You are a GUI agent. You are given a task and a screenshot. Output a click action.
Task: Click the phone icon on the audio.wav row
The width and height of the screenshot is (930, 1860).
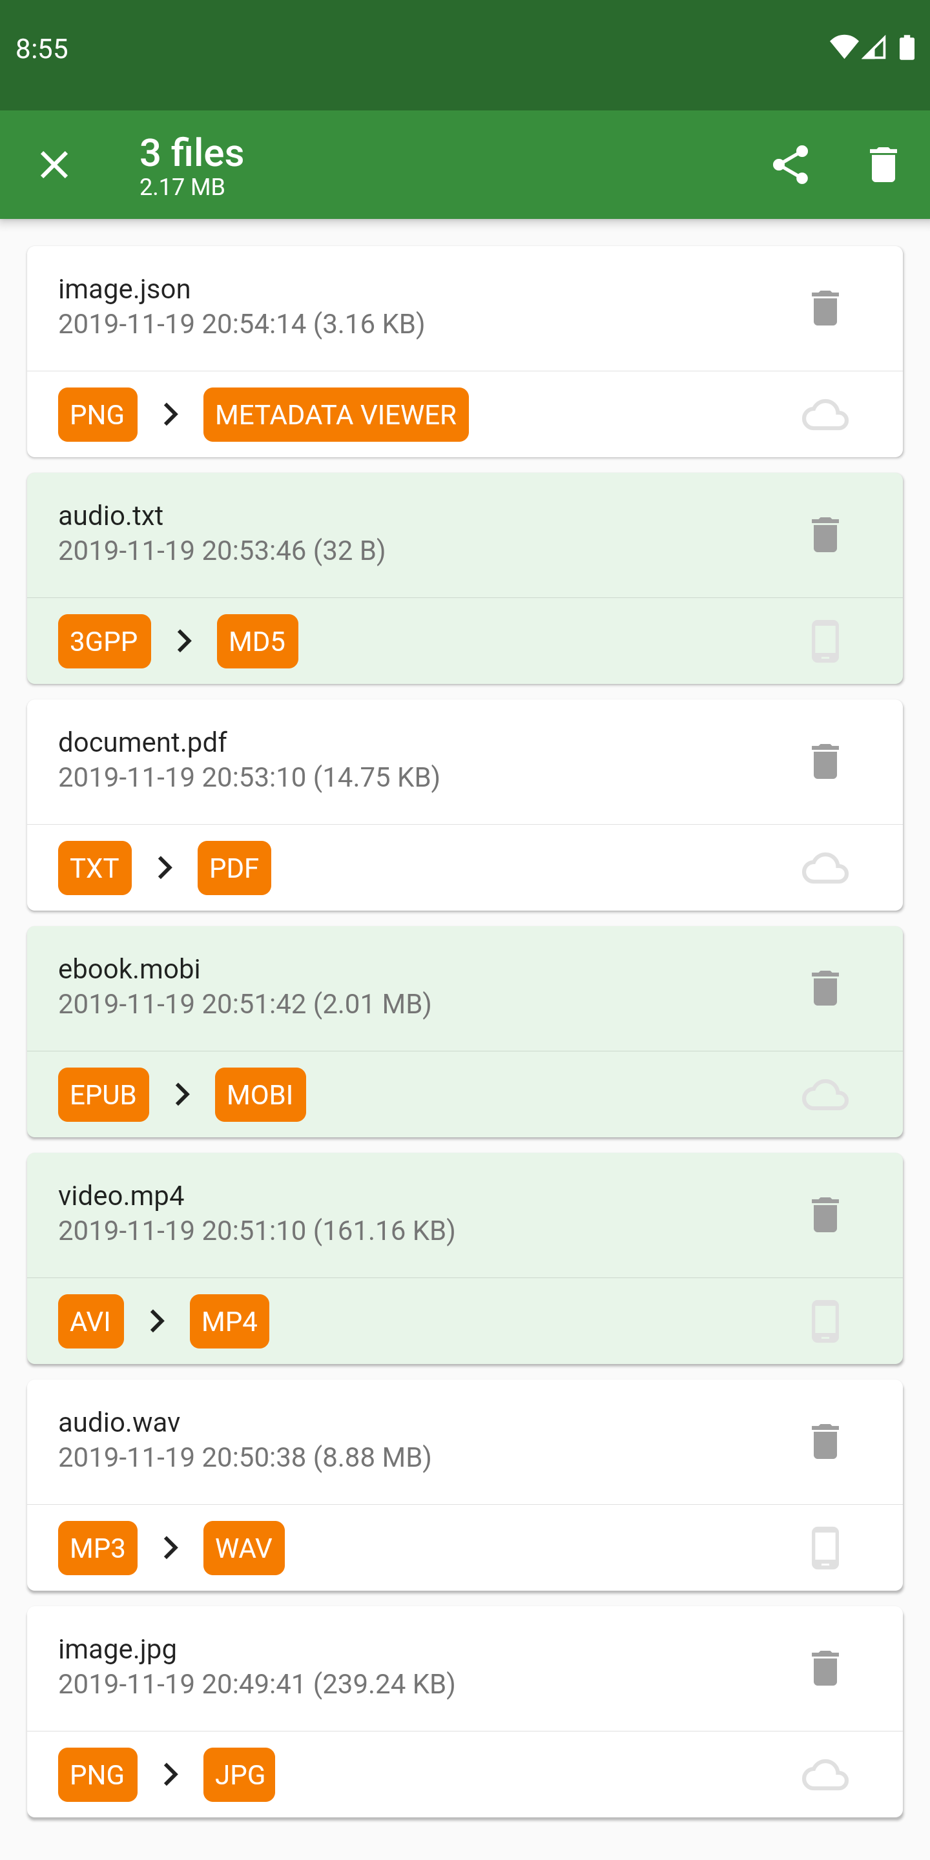[x=824, y=1548]
